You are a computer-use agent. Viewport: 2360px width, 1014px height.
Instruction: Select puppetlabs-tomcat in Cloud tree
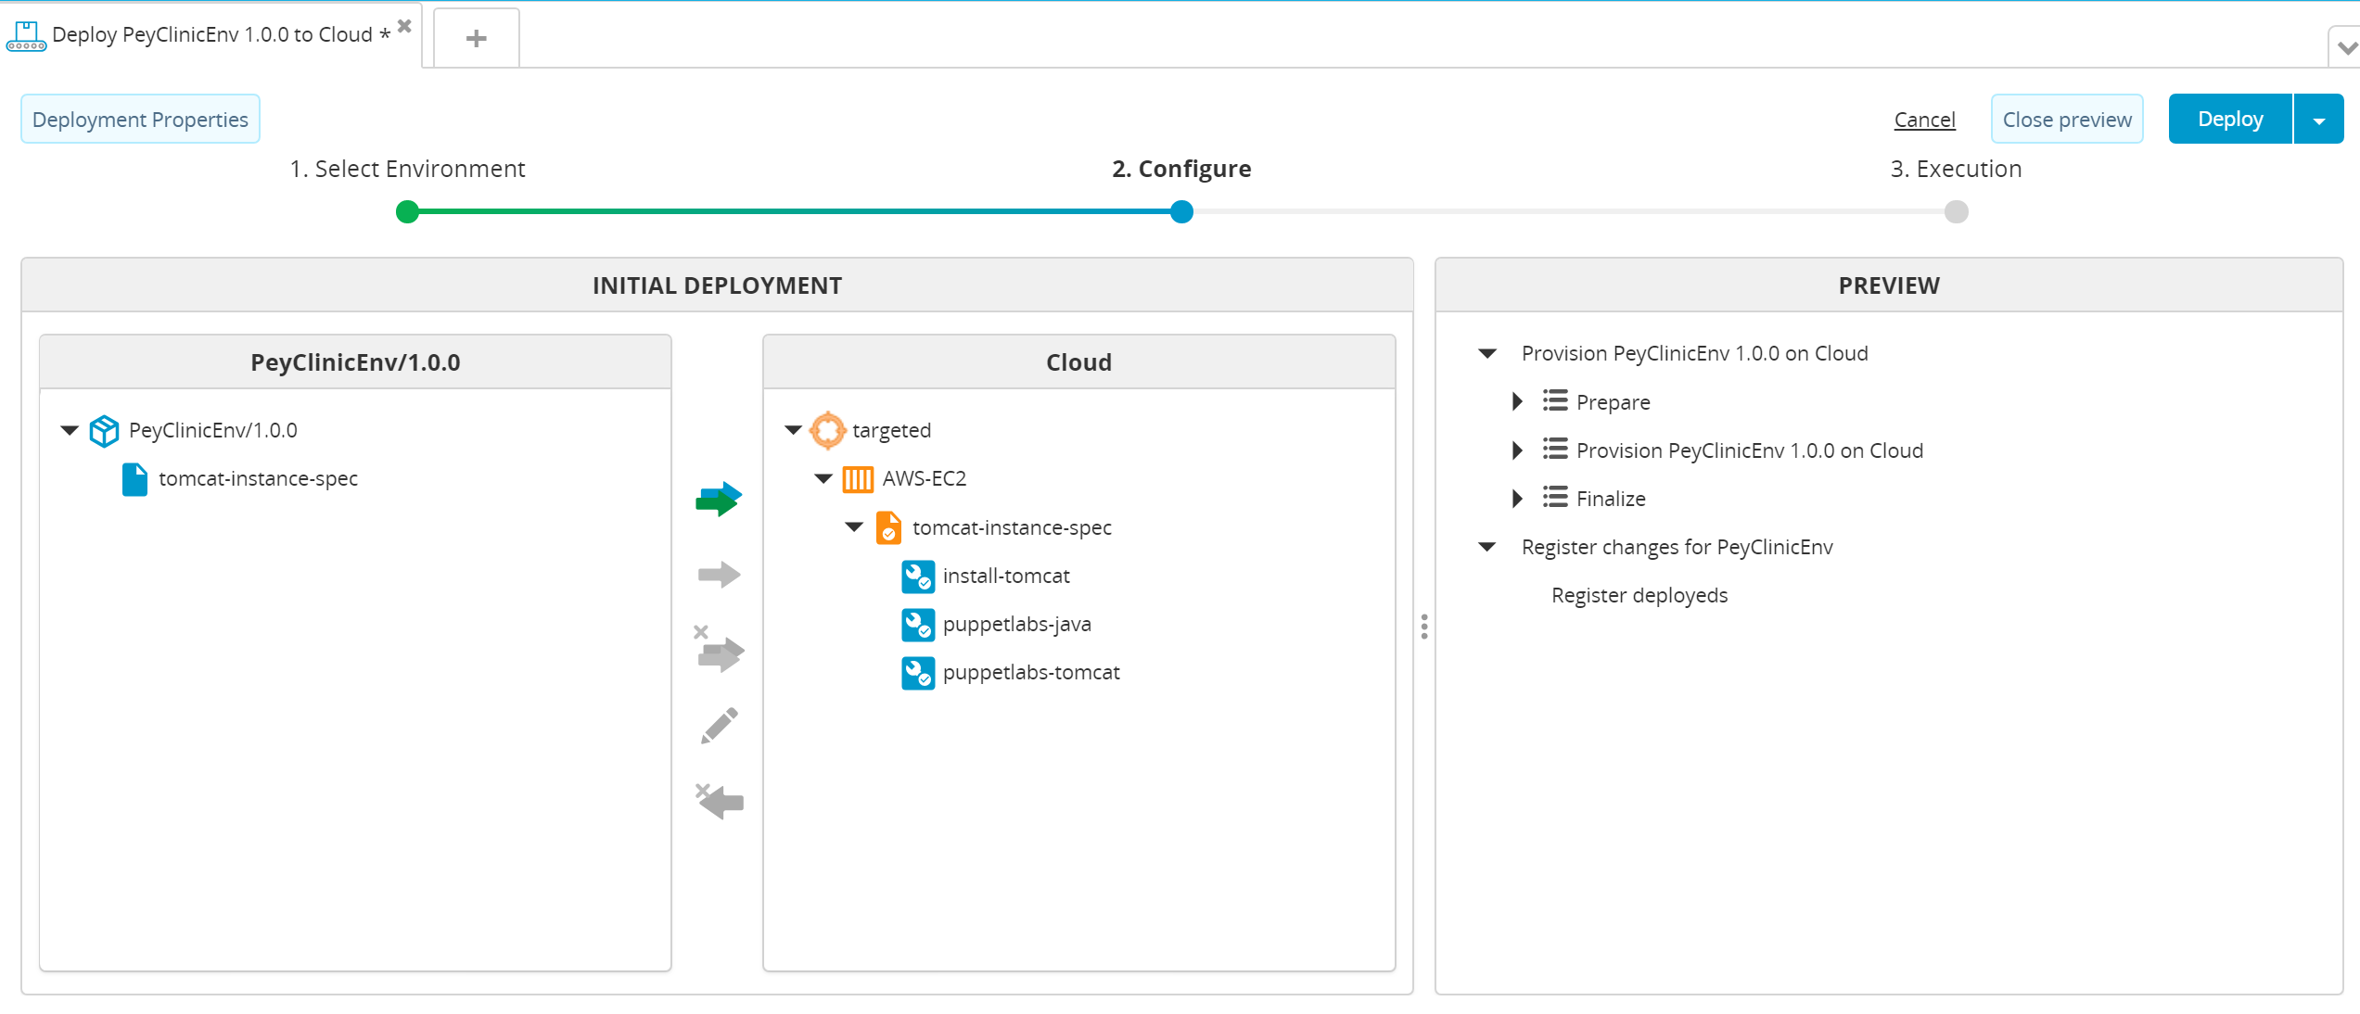click(1031, 673)
